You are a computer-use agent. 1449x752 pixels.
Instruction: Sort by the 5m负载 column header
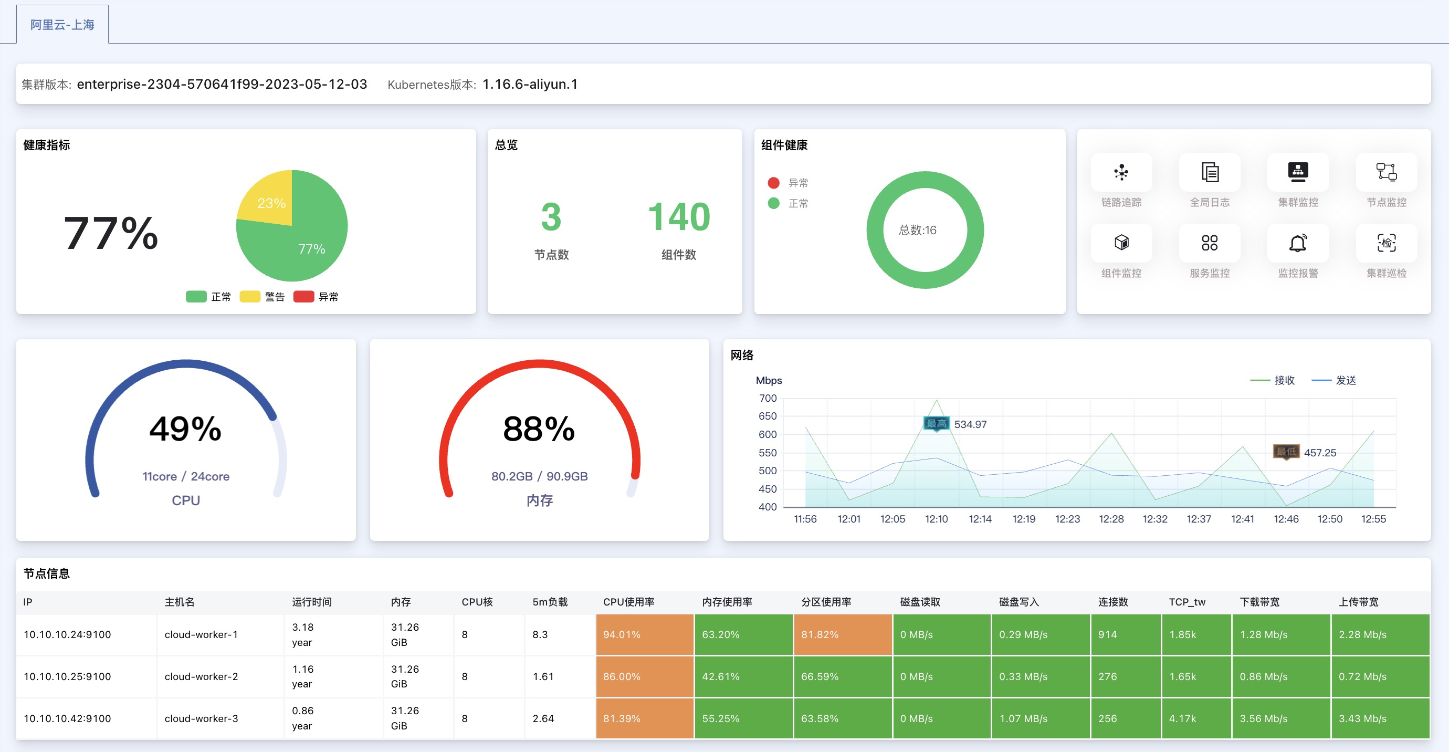[x=550, y=602]
